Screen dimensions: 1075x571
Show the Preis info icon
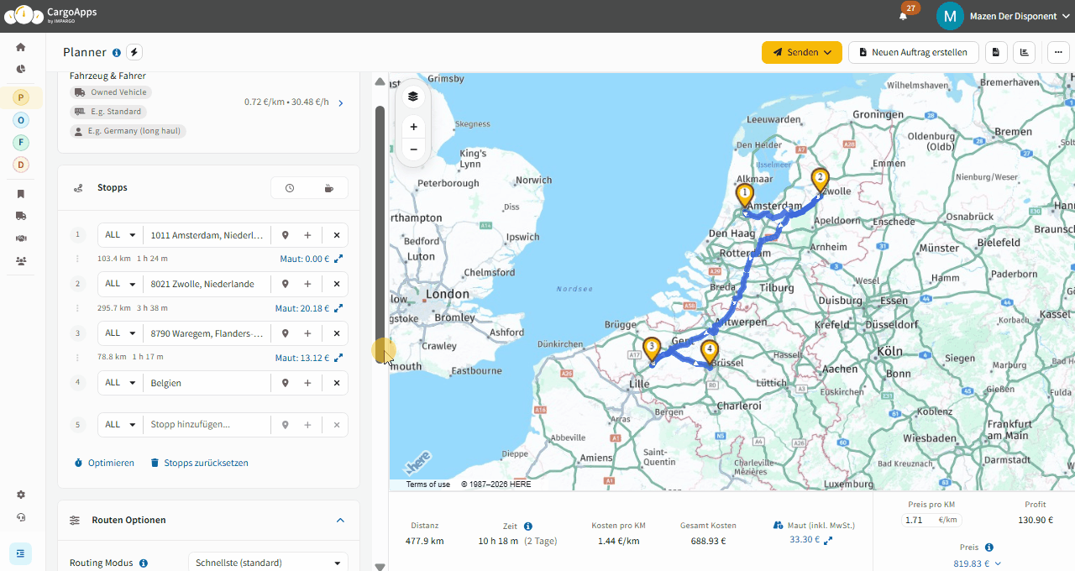click(989, 547)
